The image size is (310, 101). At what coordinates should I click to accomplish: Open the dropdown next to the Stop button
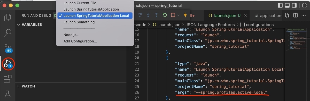click(178, 15)
